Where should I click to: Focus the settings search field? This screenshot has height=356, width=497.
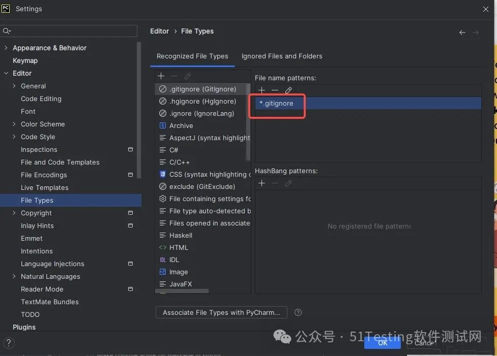tap(69, 31)
